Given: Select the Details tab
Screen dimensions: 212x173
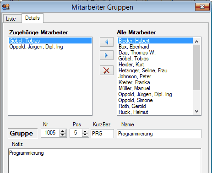Looking at the screenshot, I should [x=33, y=18].
